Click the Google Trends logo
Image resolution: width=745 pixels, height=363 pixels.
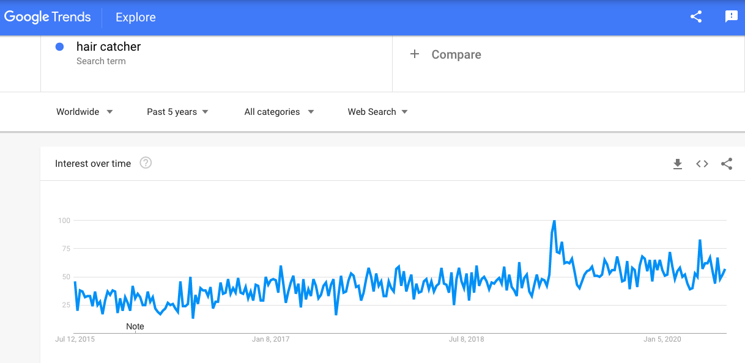(x=48, y=17)
